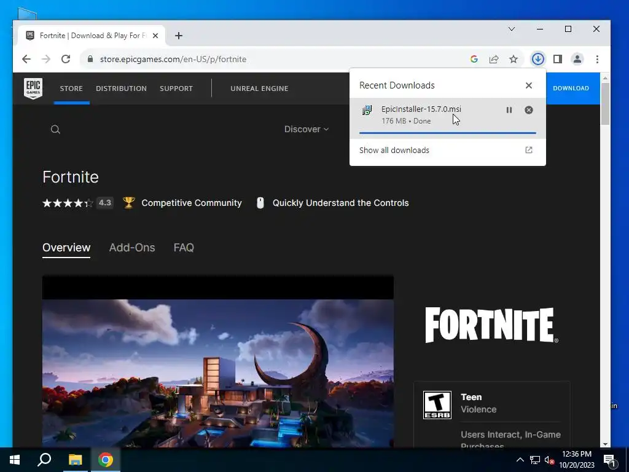This screenshot has width=629, height=472.
Task: Click the EpicInstaller msi file icon
Action: point(367,110)
